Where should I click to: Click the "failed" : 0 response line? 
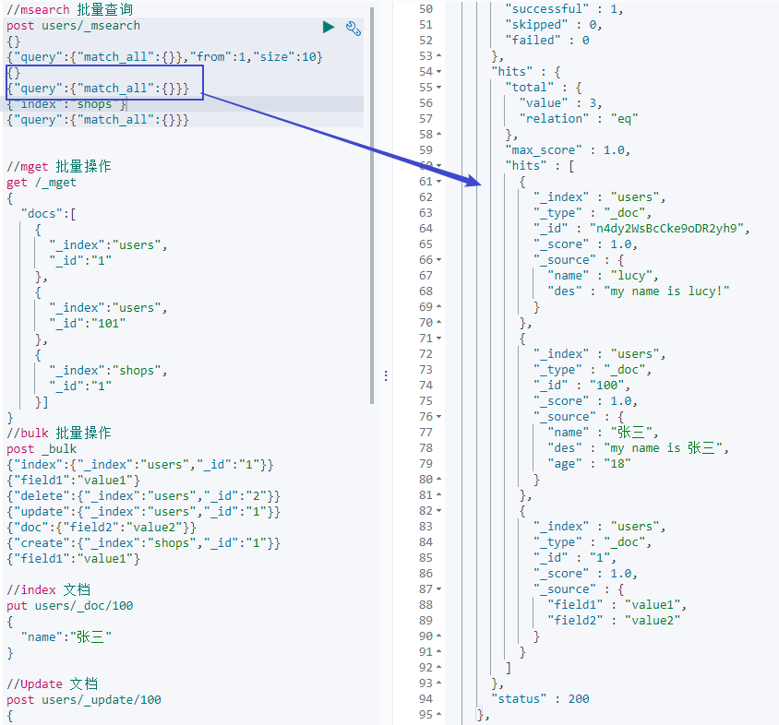coord(547,41)
